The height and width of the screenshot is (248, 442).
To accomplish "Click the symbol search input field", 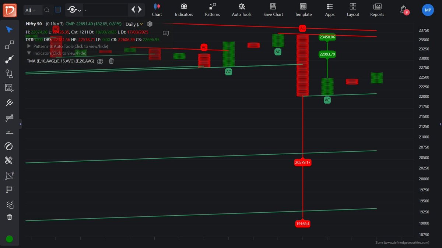I will point(47,10).
